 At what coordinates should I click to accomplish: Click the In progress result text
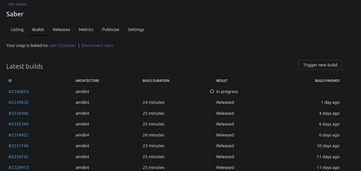pos(227,92)
